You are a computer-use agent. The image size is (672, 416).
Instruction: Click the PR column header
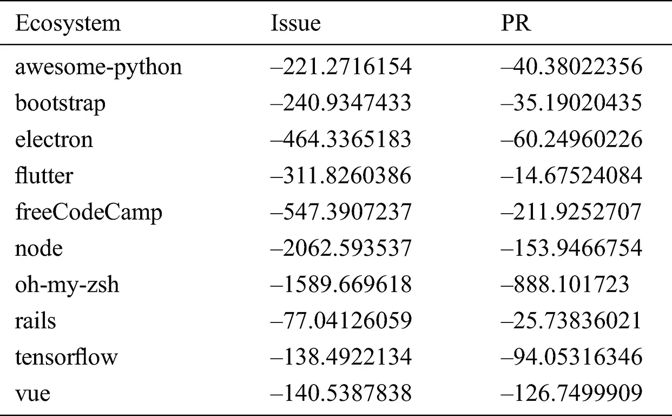point(516,24)
